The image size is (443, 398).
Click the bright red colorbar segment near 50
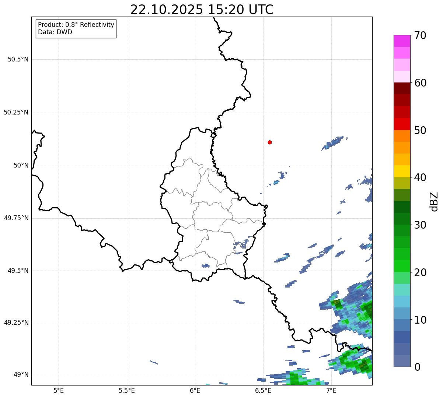pos(402,124)
